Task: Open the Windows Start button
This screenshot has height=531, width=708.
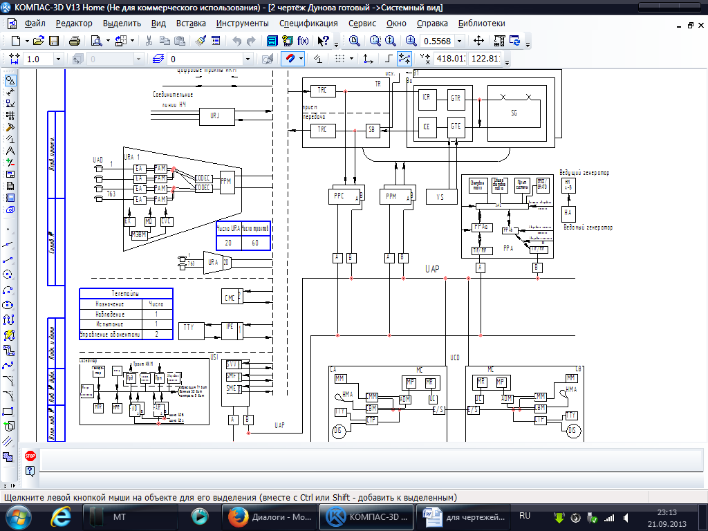Action: [19, 517]
